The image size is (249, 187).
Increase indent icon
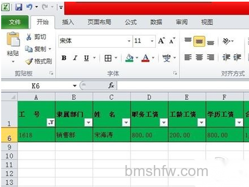pyautogui.click(x=238, y=57)
